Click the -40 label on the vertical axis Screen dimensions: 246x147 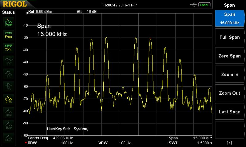25,62
